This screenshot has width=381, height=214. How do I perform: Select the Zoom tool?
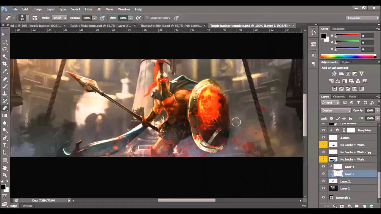(x=5, y=175)
